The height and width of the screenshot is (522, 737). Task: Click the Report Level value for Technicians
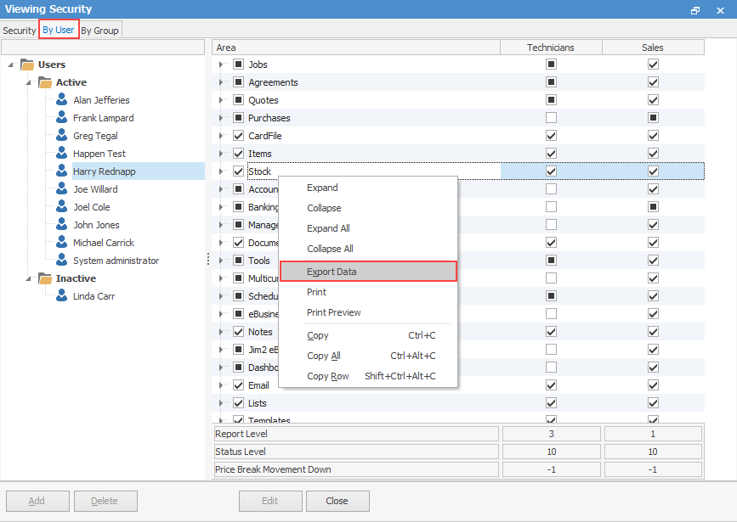point(551,434)
